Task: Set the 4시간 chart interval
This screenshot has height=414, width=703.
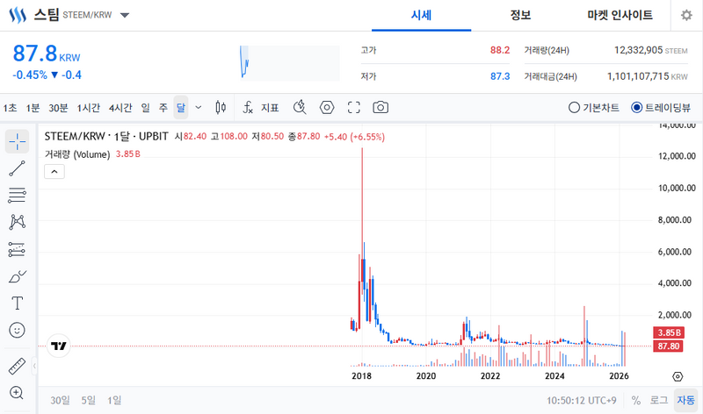Action: [120, 107]
